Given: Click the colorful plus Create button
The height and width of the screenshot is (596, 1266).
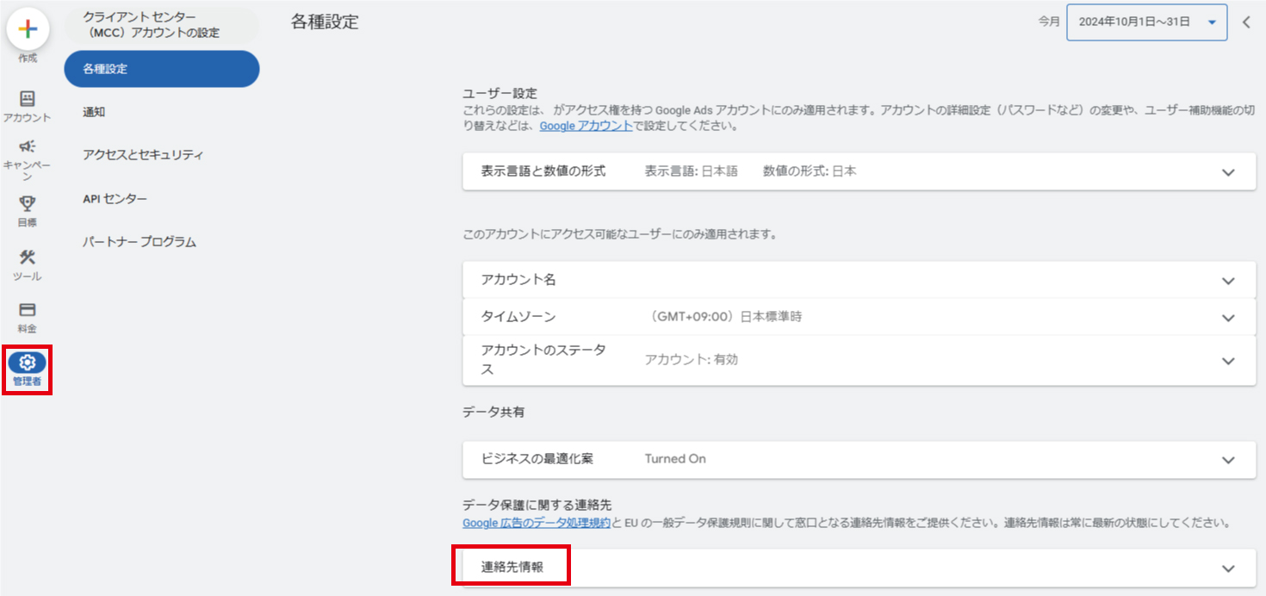Looking at the screenshot, I should point(28,29).
